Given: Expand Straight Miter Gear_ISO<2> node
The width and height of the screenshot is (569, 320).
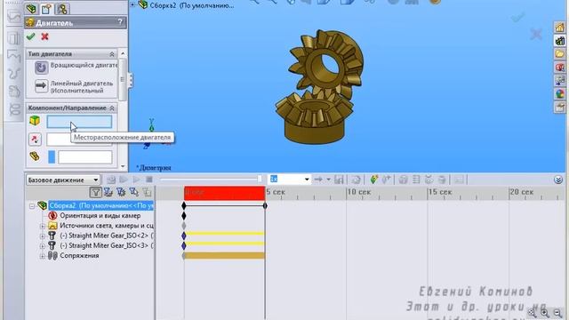Looking at the screenshot, I should click(x=43, y=236).
